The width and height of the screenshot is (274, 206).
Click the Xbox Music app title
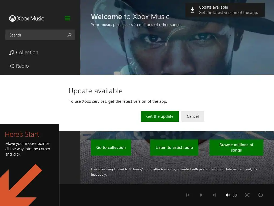pyautogui.click(x=31, y=19)
